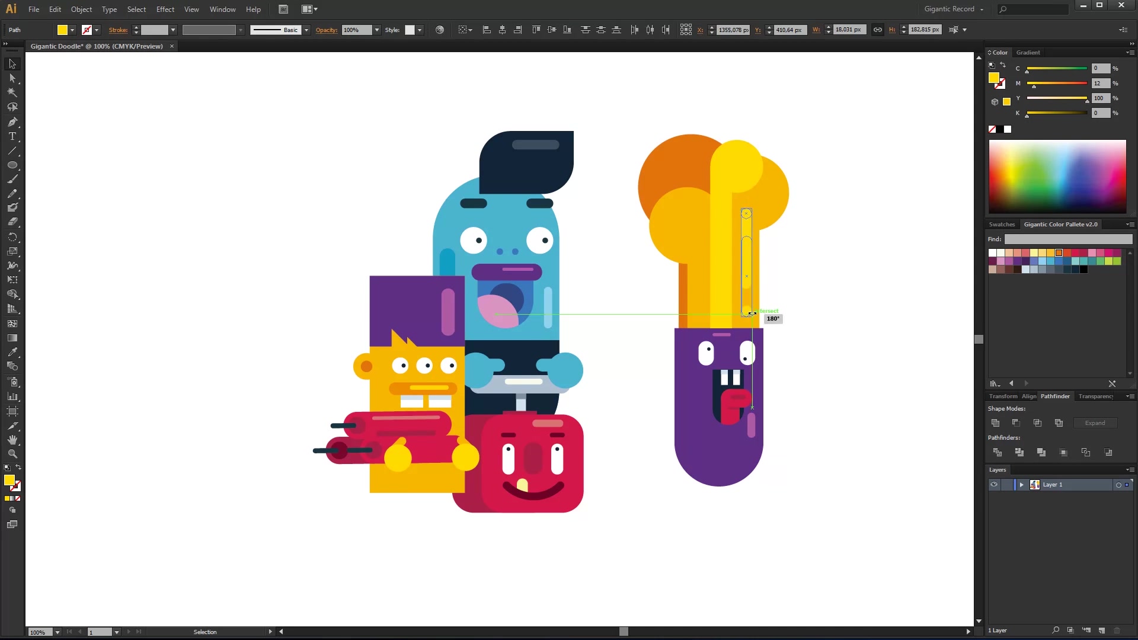This screenshot has height=640, width=1138.
Task: Select the Paintbrush tool
Action: [x=12, y=180]
